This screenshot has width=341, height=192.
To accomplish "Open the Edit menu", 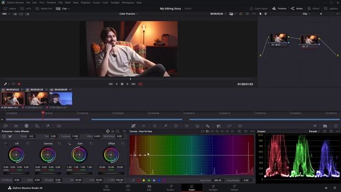I will [35, 3].
